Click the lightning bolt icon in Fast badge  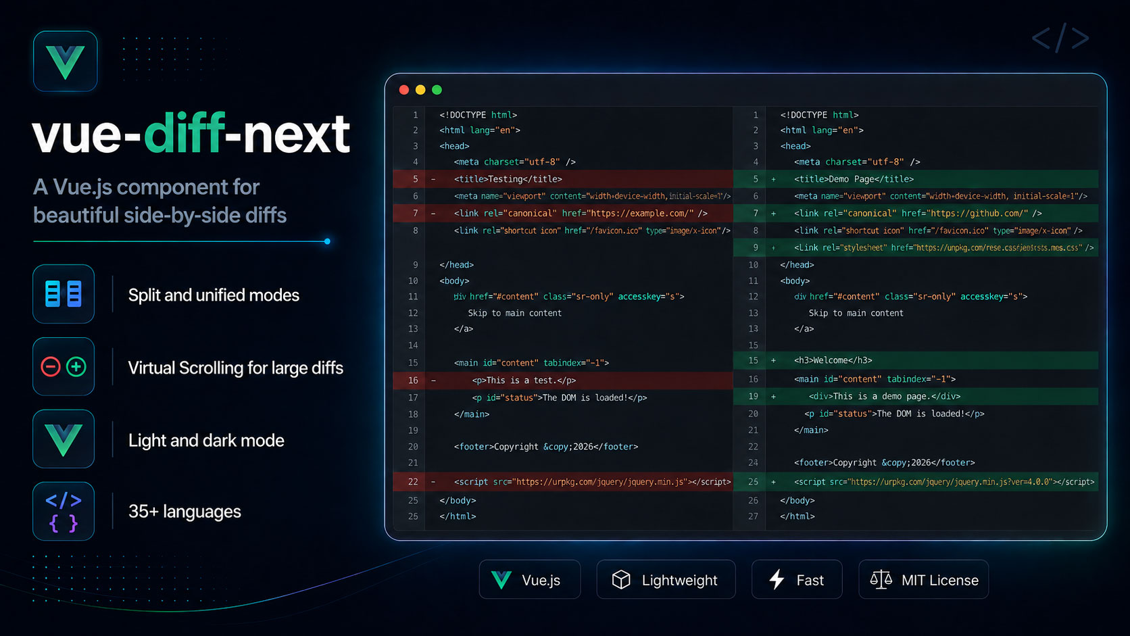click(777, 579)
